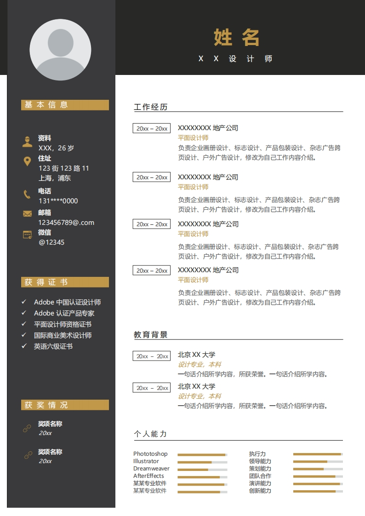Select the 基本信息 gold section header
This screenshot has height=516, width=365.
65,105
